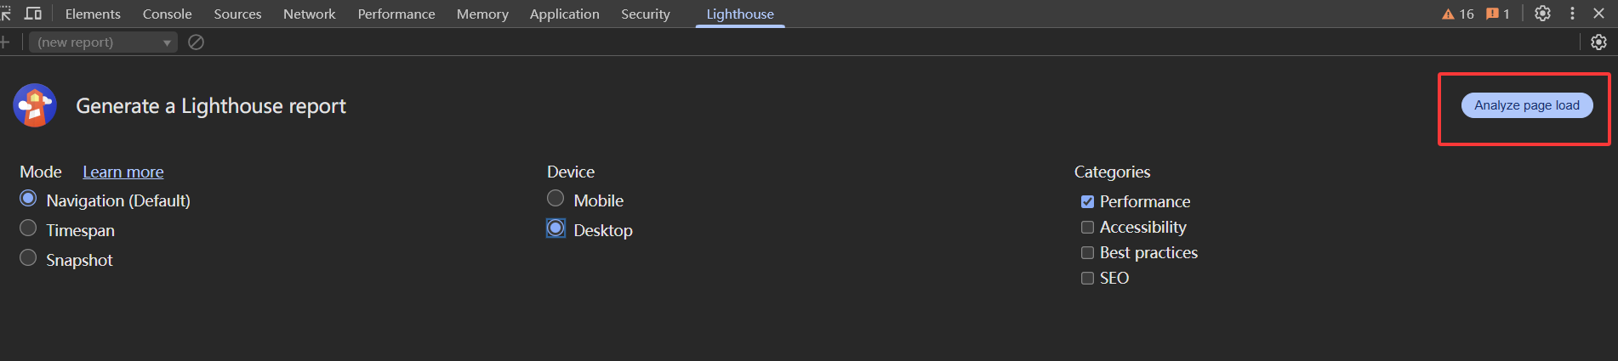Image resolution: width=1618 pixels, height=361 pixels.
Task: Select the Timespan mode radio button
Action: click(x=28, y=228)
